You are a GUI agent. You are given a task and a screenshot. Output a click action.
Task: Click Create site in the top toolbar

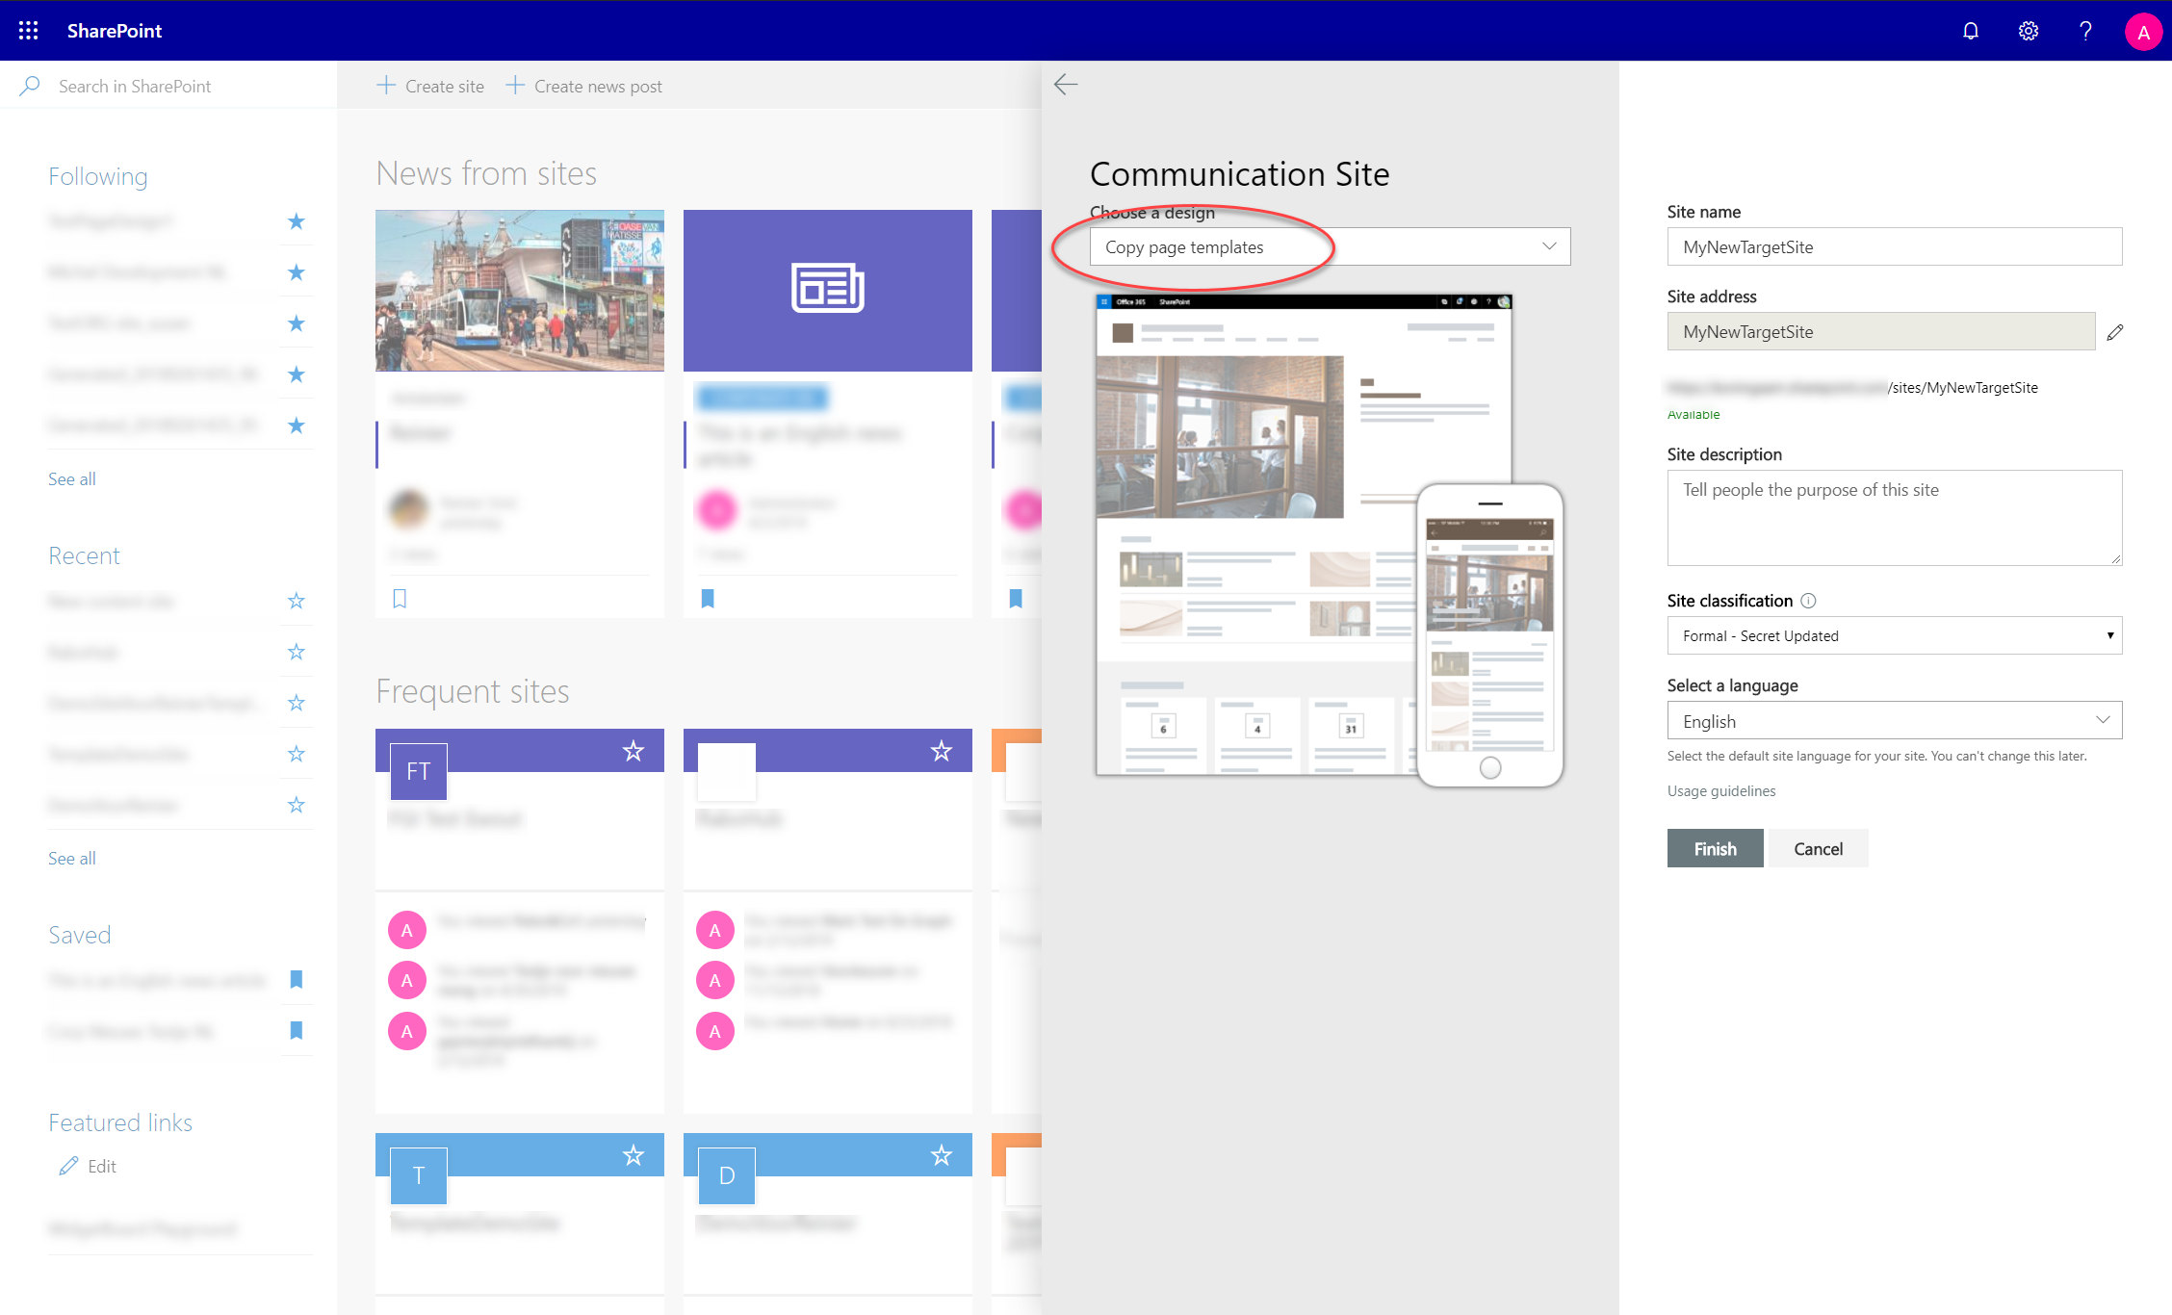tap(430, 86)
